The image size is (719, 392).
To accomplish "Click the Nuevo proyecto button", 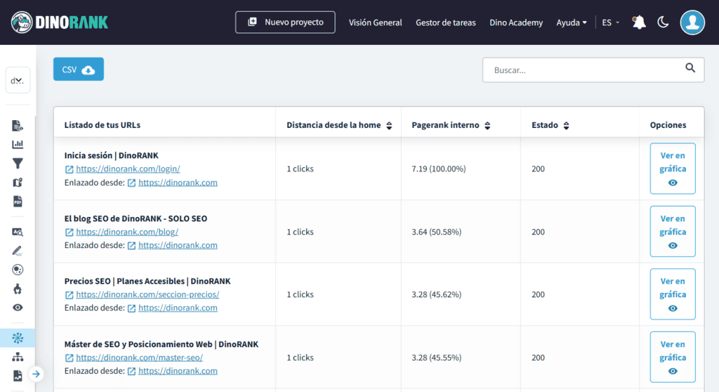I will [285, 22].
